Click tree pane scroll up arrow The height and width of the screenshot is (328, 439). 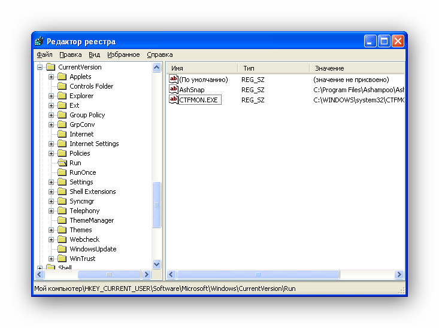point(157,68)
